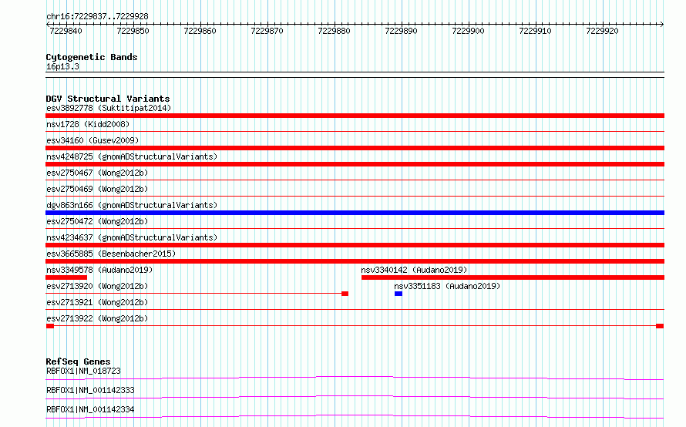Screen dimensions: 686x427
Task: Click ruler tick label 7229870
Action: [267, 31]
